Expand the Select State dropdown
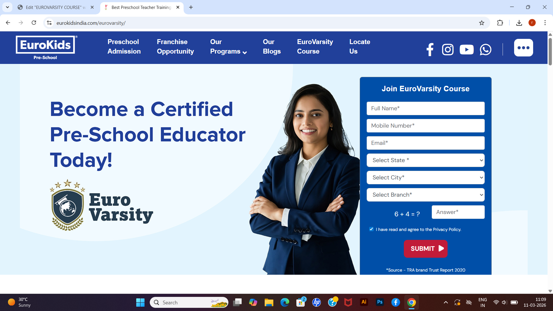Viewport: 553px width, 311px height. pyautogui.click(x=425, y=160)
